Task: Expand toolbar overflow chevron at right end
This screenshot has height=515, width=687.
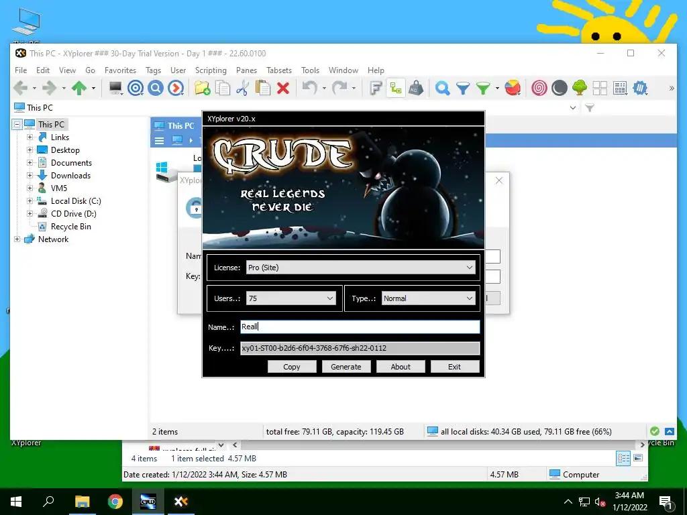Action: tap(671, 88)
